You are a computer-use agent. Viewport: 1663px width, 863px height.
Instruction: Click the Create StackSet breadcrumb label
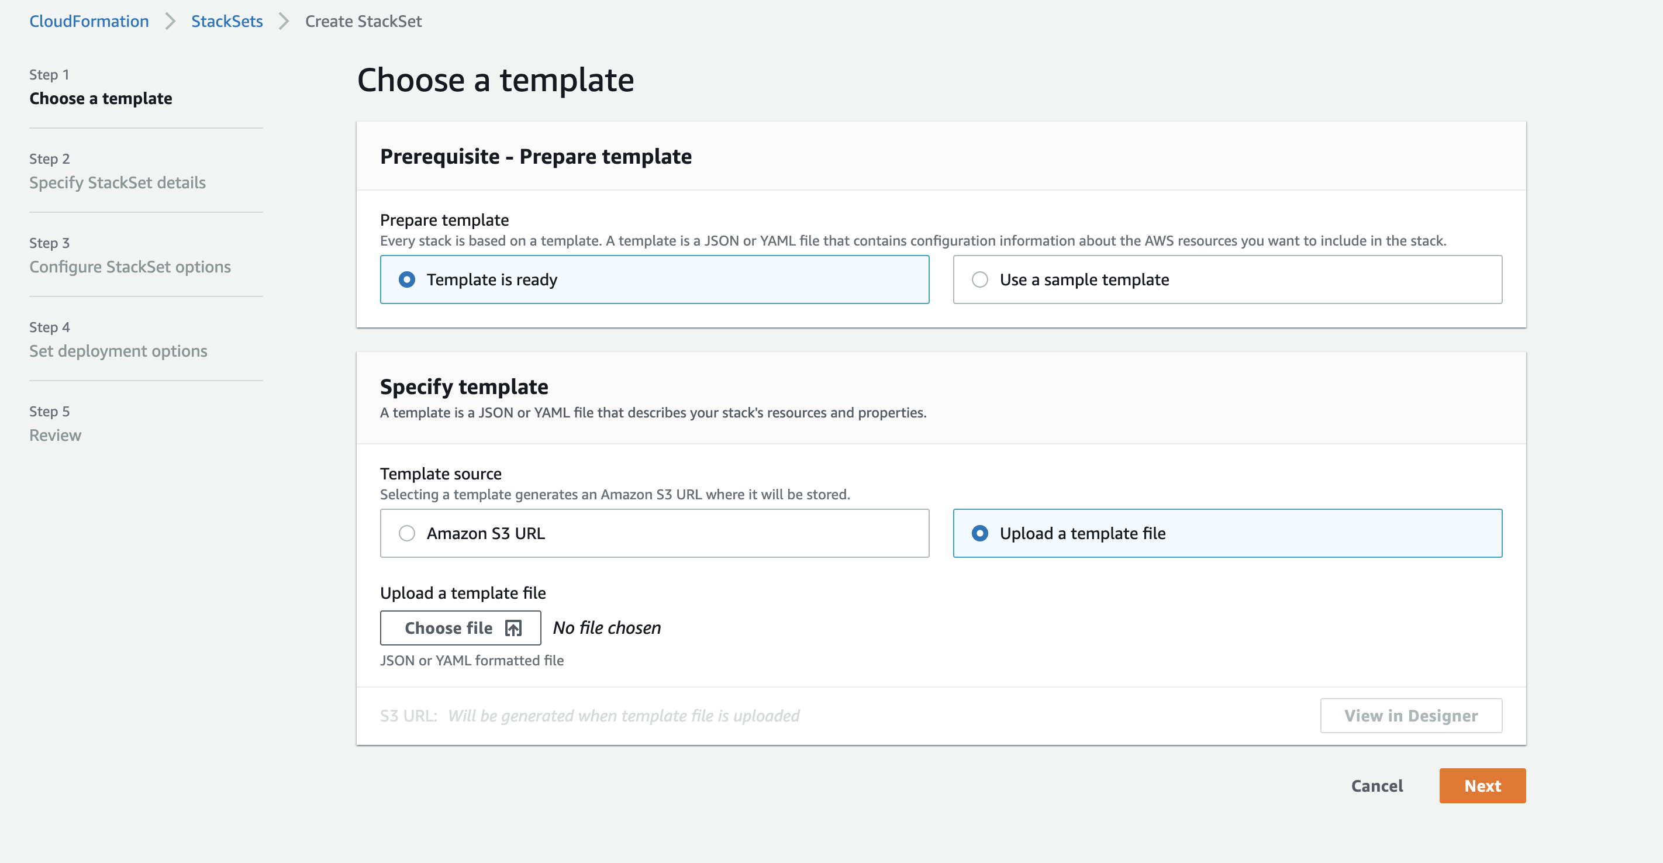pos(364,20)
